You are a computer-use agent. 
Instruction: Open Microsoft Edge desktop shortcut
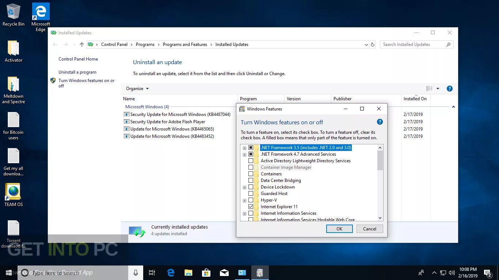click(41, 17)
